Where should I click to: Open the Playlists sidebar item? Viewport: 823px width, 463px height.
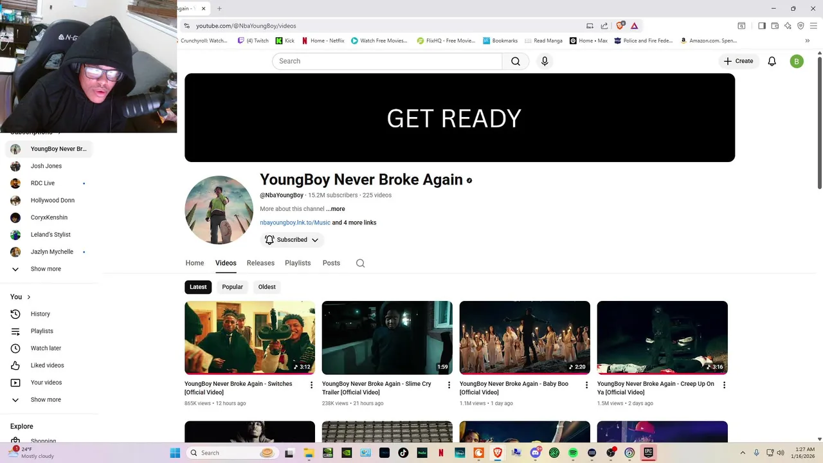pos(49,331)
